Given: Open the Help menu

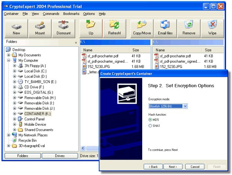Looking at the screenshot, I should (x=102, y=14).
